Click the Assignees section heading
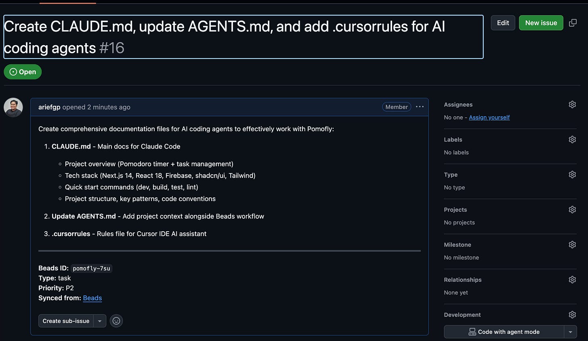Screen dimensions: 588x341 [458, 105]
